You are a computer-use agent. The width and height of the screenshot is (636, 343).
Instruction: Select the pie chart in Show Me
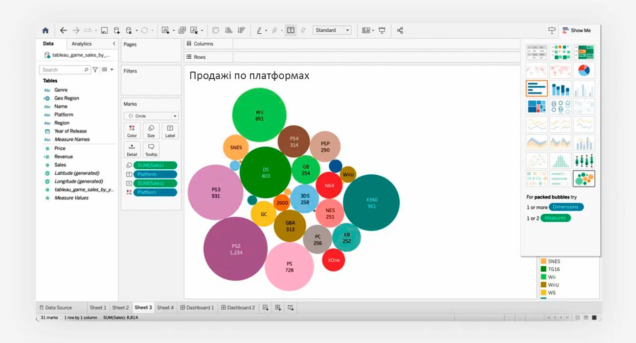[584, 70]
